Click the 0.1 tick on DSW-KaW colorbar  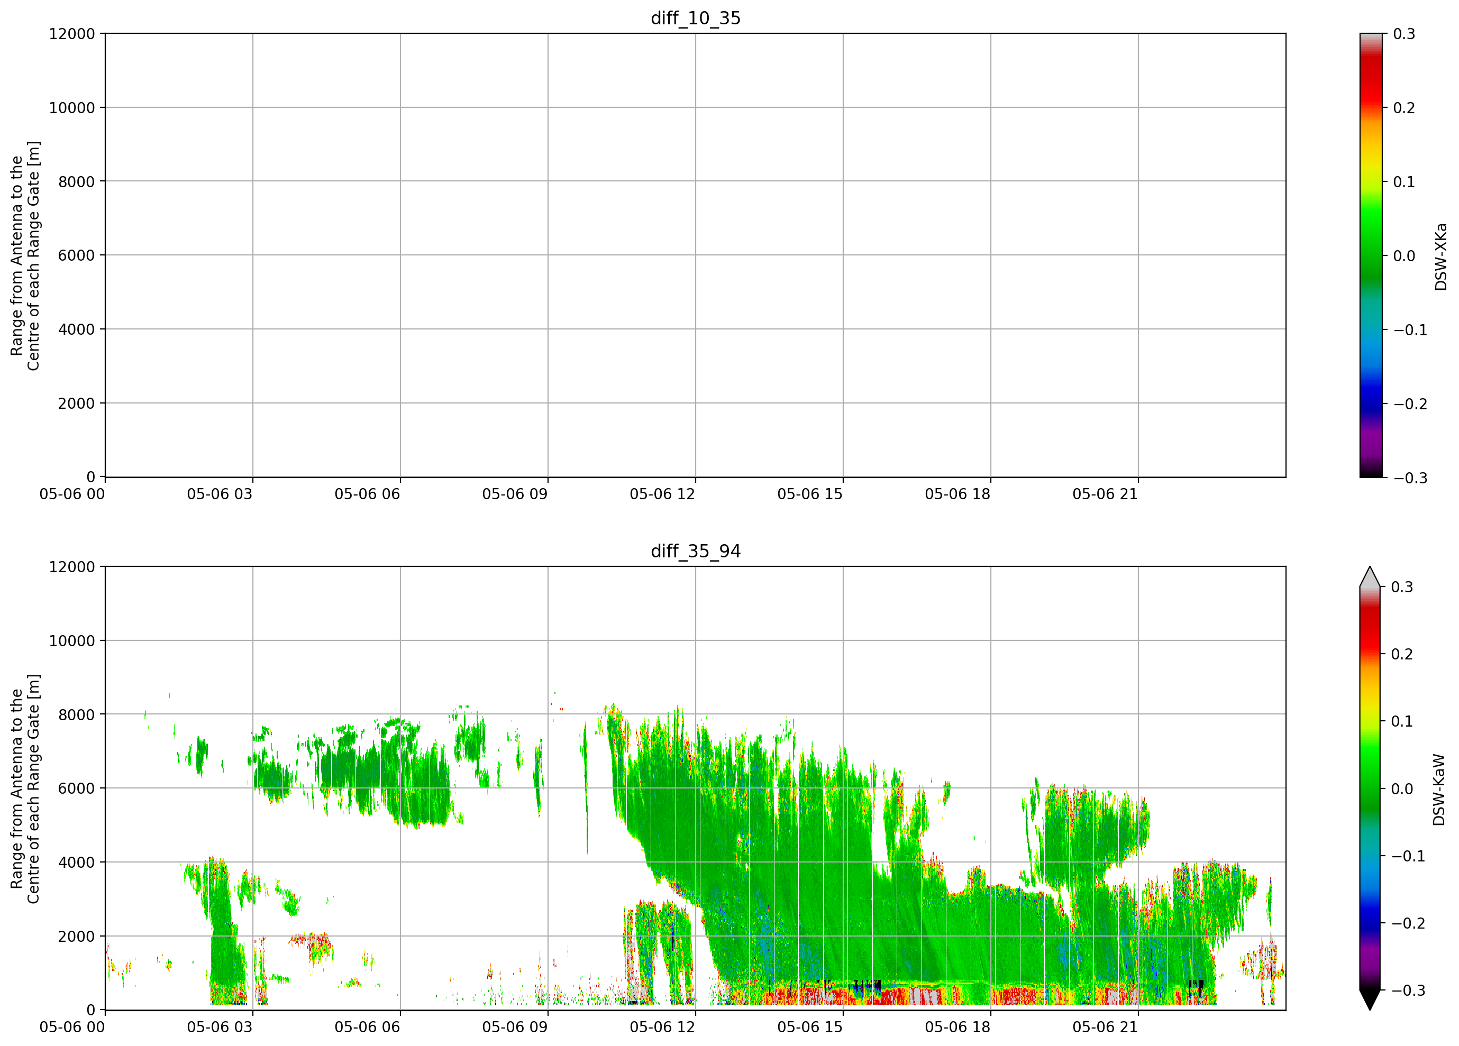[x=1402, y=721]
